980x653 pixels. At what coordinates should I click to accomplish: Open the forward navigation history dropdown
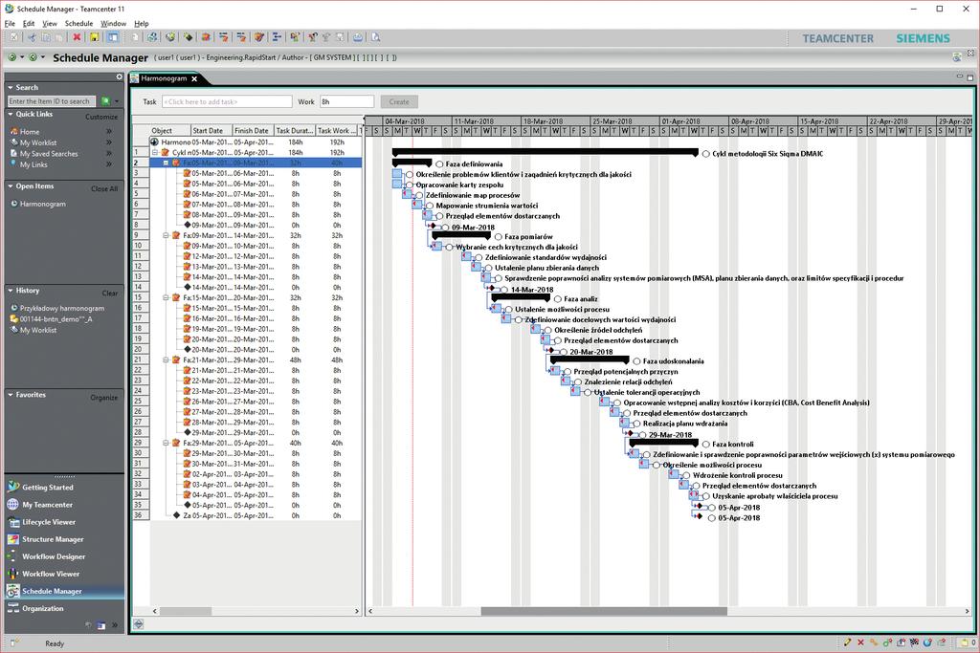pyautogui.click(x=42, y=57)
